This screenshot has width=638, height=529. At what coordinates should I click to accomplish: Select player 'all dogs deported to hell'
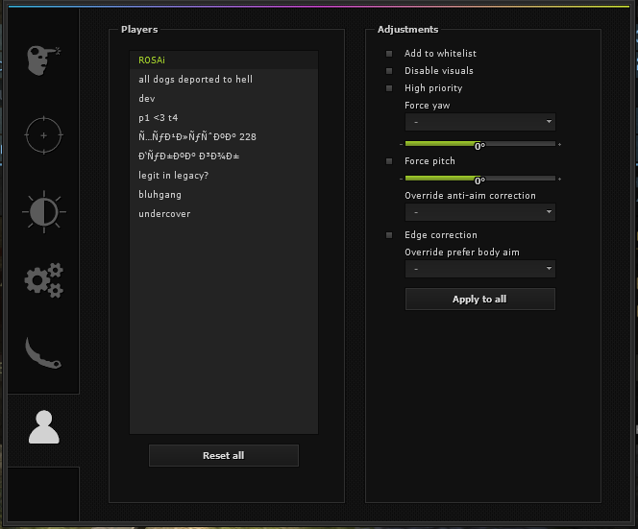(224, 80)
